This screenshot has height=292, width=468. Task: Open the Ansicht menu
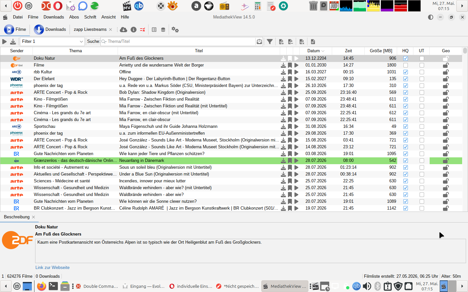(x=109, y=17)
